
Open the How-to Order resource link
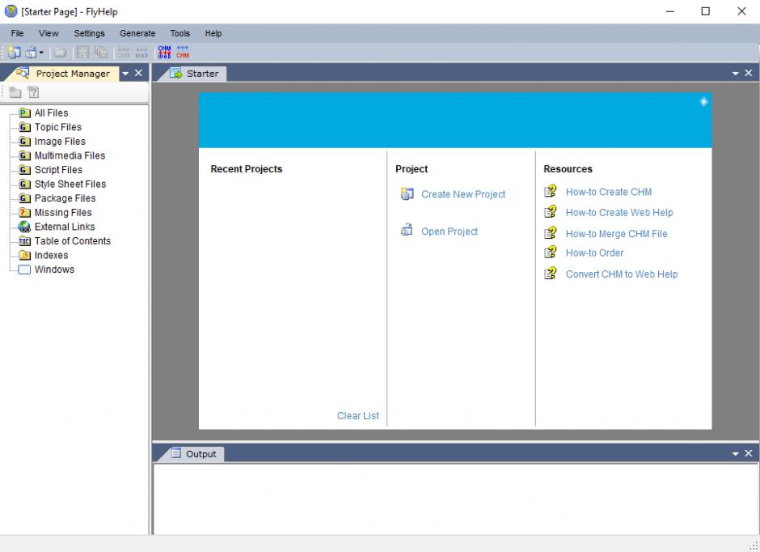[594, 253]
